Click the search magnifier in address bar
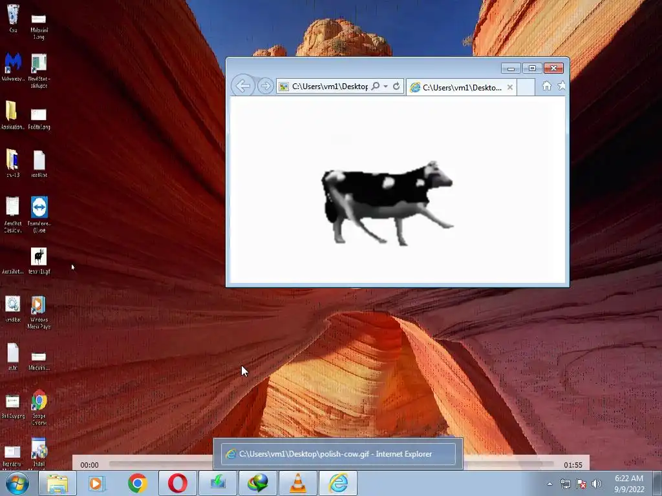Viewport: 662px width, 496px height. 376,86
